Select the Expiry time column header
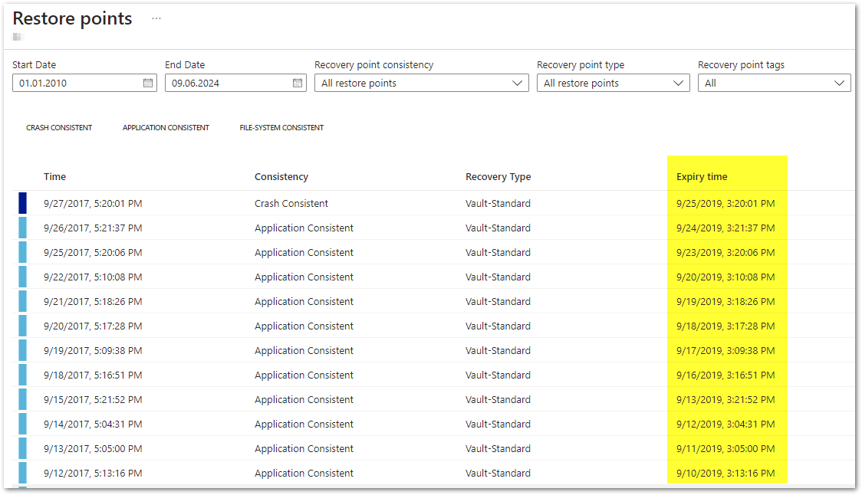Viewport: 862px width, 495px height. pos(701,176)
